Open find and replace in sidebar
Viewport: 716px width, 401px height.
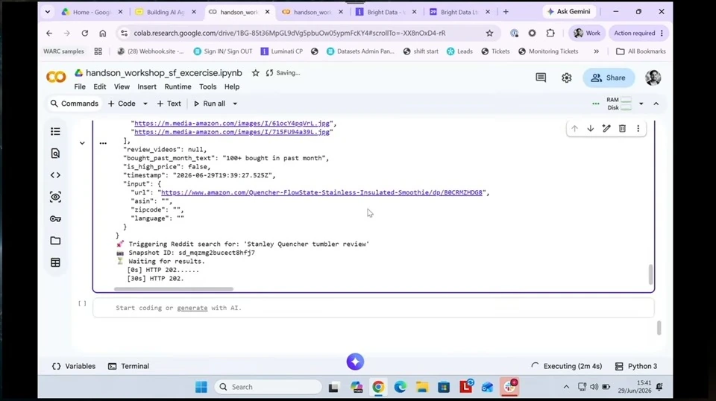coord(55,154)
